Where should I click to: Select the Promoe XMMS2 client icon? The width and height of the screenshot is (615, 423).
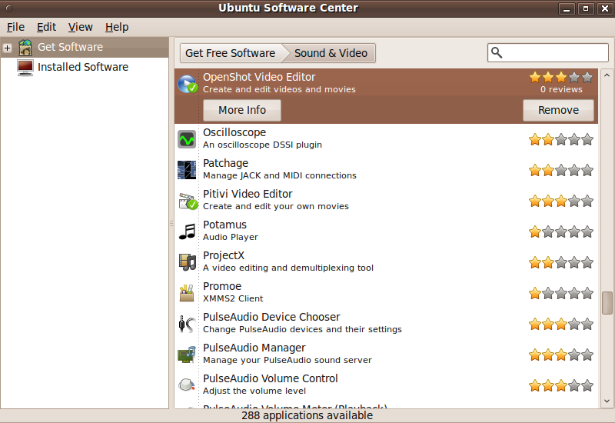[x=187, y=293]
